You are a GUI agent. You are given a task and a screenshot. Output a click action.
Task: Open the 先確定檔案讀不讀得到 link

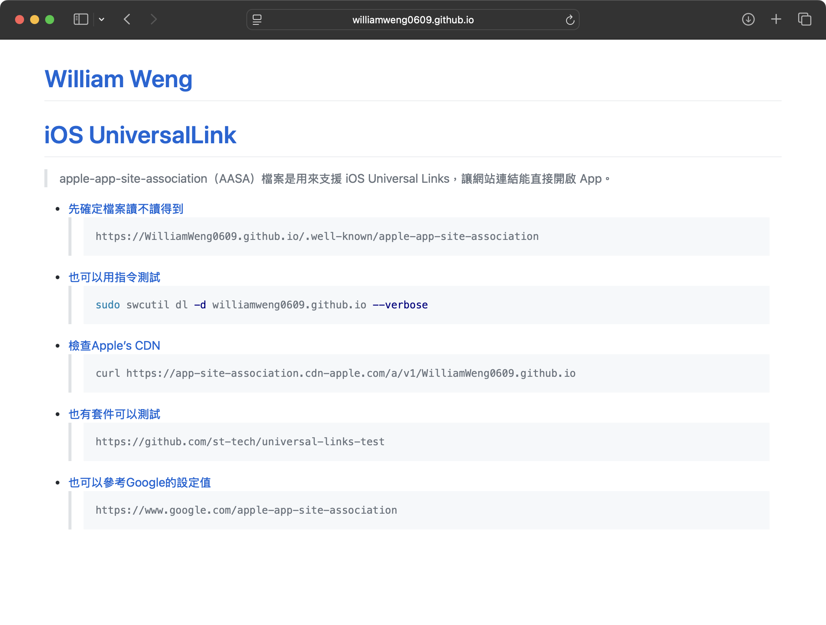(x=126, y=209)
